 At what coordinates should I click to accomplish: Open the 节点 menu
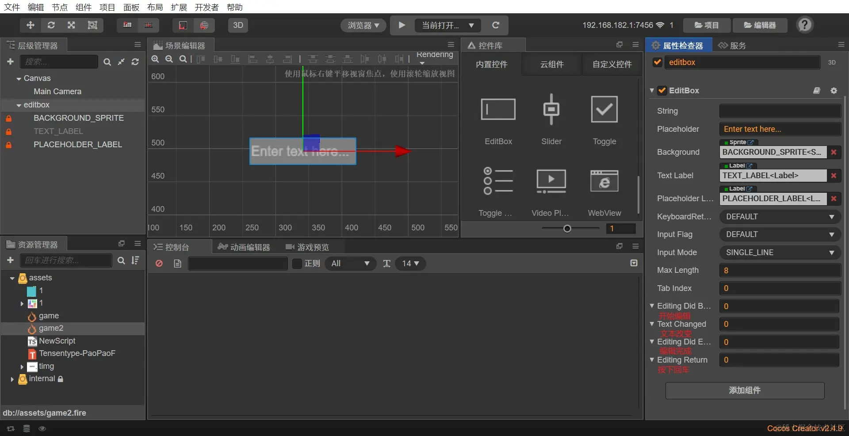[60, 7]
